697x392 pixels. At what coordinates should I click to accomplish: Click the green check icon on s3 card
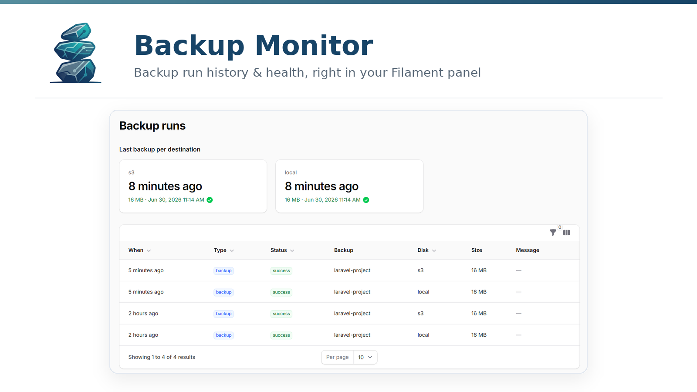[x=210, y=200]
